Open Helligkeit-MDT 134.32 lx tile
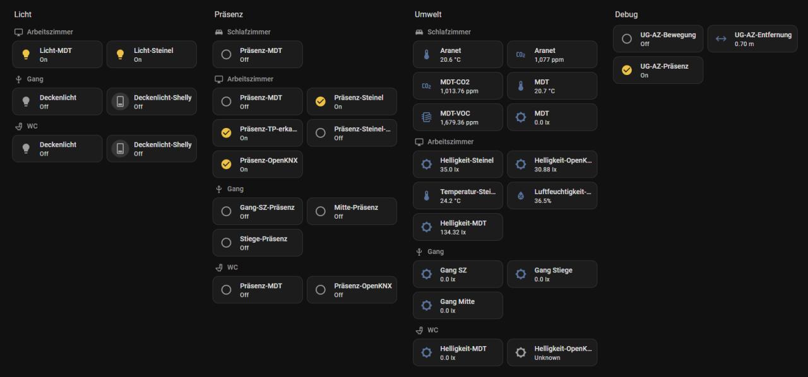Viewport: 808px width, 377px height. (458, 227)
